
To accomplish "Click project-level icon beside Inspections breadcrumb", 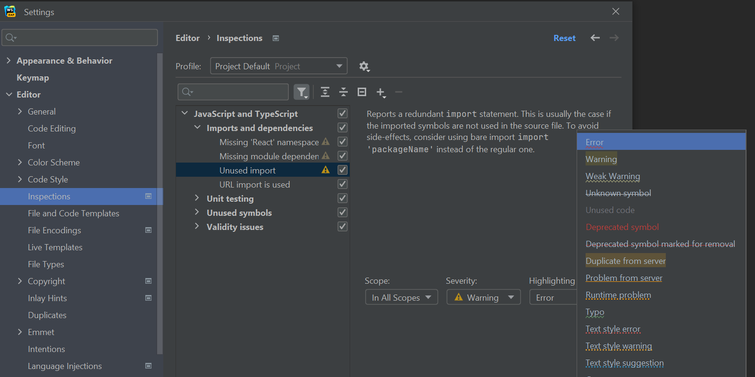I will [x=276, y=38].
